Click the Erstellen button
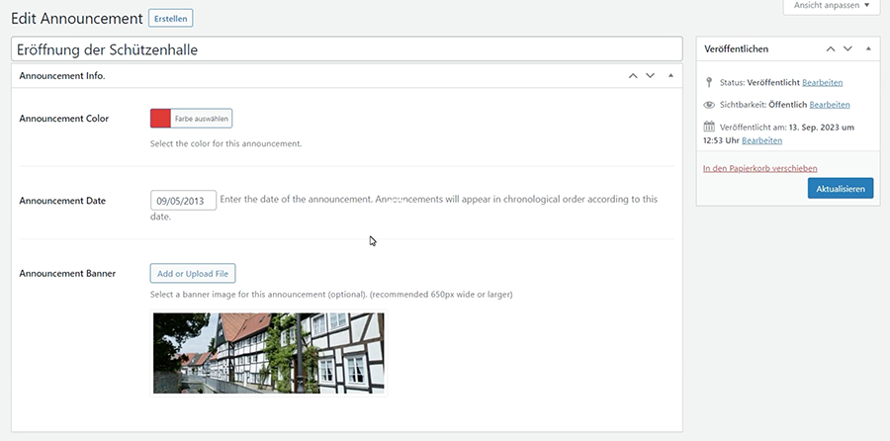The width and height of the screenshot is (890, 441). click(170, 18)
